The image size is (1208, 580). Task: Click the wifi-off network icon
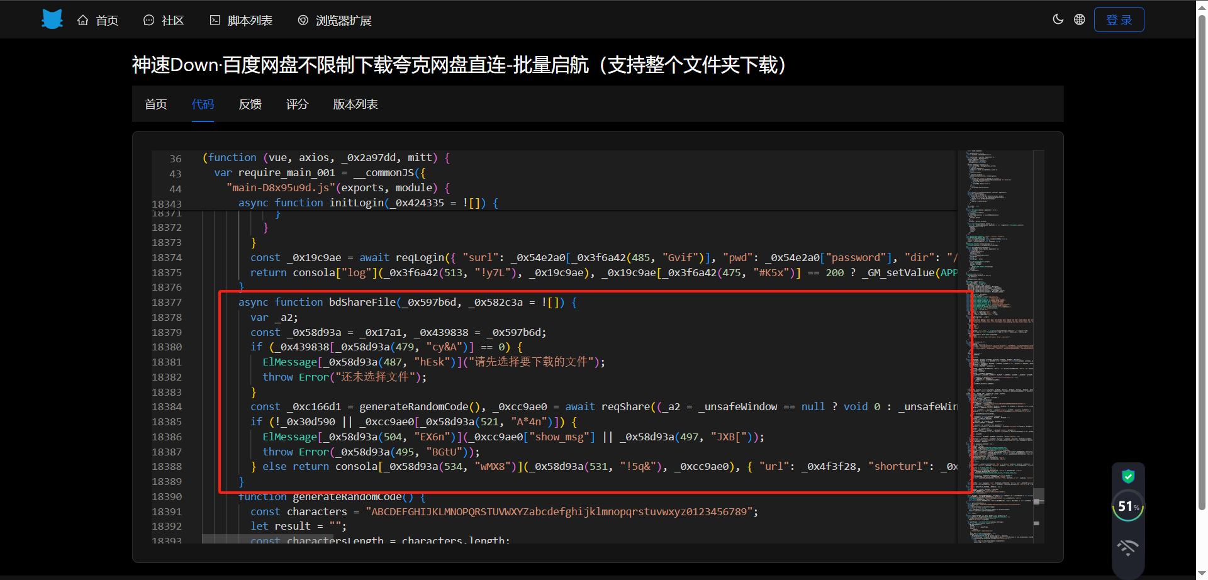point(1128,548)
